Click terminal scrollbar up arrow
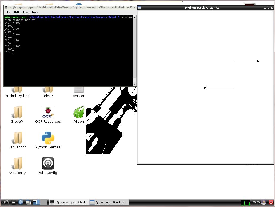 [134, 17]
